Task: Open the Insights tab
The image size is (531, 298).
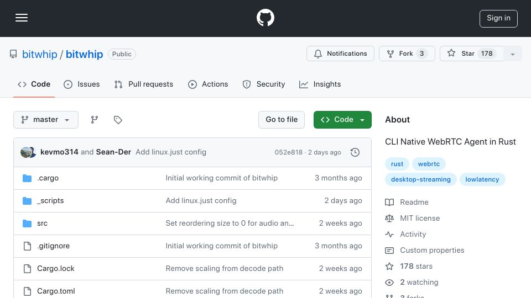Action: click(320, 84)
